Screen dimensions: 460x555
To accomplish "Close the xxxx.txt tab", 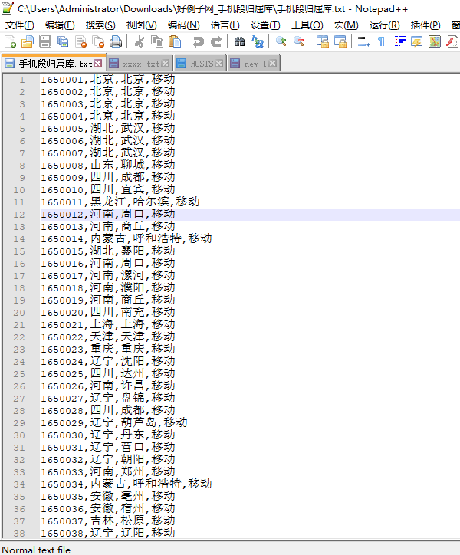I will [166, 64].
